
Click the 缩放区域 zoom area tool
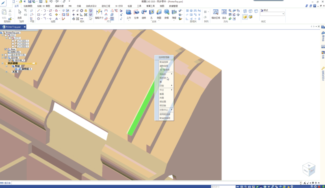point(216,14)
